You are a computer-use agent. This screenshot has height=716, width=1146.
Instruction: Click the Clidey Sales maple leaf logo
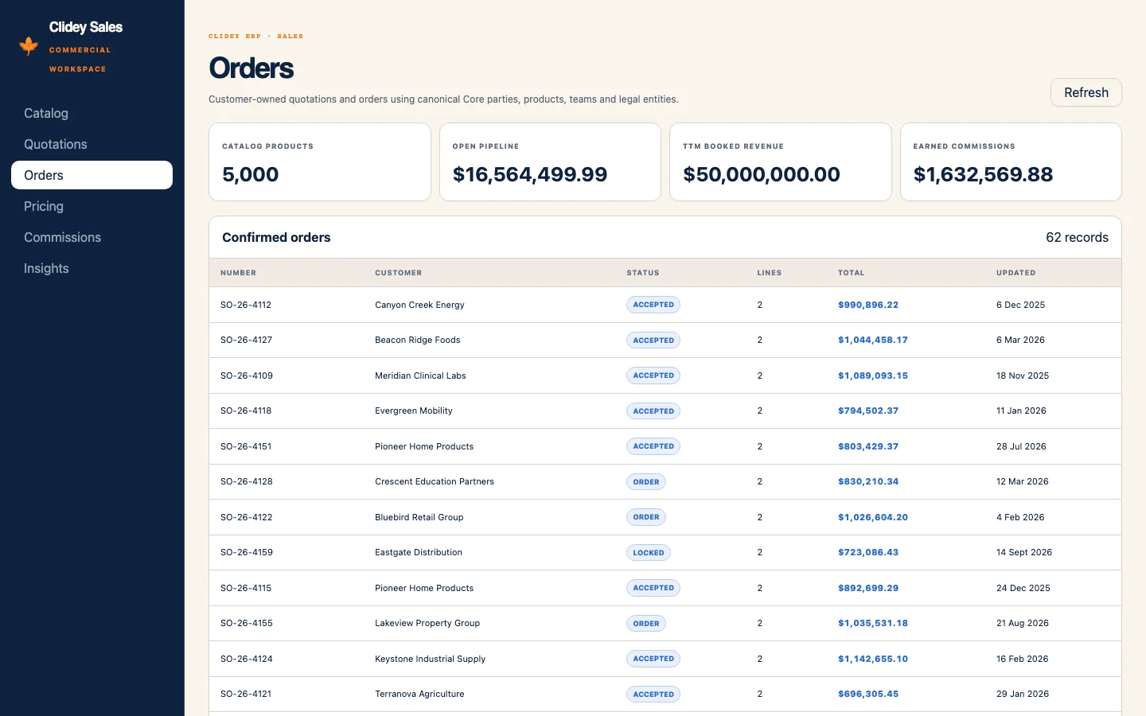click(x=29, y=46)
